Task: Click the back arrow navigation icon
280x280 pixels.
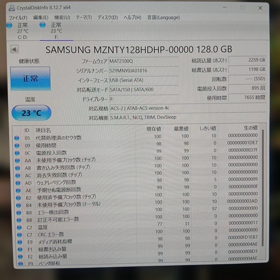Action: point(15,49)
